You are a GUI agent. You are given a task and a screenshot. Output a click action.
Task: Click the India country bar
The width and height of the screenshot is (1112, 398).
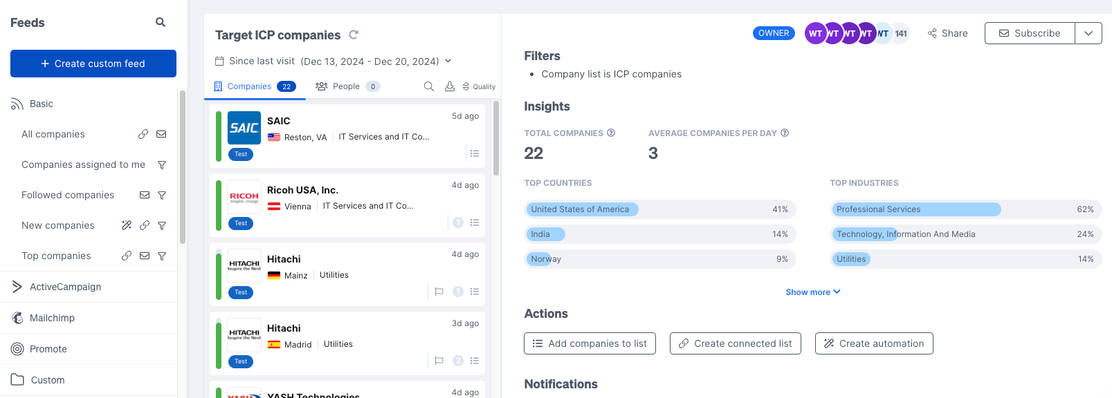point(660,234)
